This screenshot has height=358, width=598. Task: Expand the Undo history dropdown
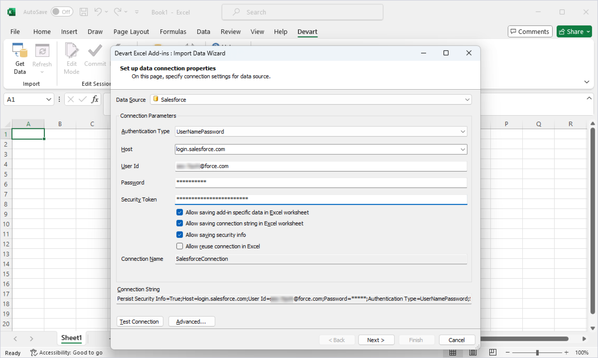point(107,12)
